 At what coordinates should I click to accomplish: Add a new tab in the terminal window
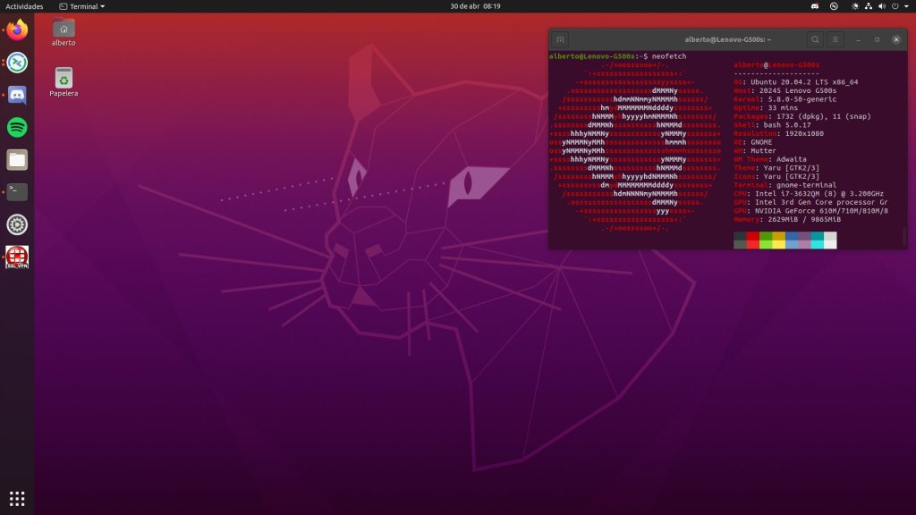(x=560, y=39)
